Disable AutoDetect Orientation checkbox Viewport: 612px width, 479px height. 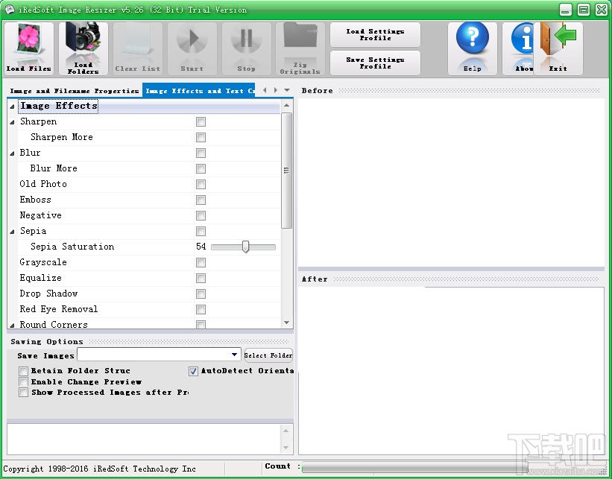click(192, 371)
